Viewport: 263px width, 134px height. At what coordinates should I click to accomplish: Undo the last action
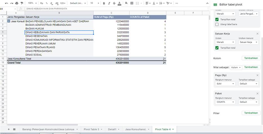tap(6, 3)
